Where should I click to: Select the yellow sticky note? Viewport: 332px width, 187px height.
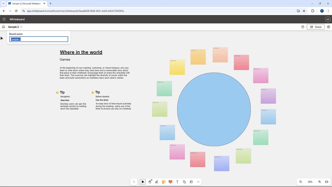(177, 67)
